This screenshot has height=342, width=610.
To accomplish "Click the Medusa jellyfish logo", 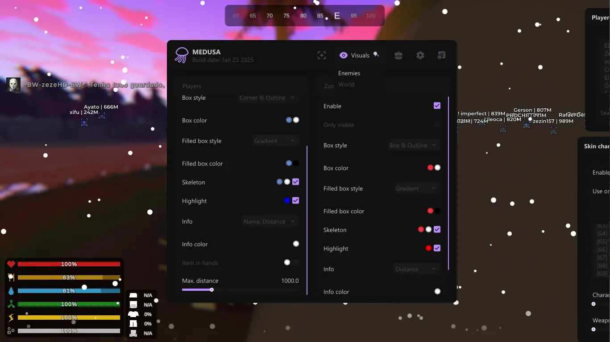I will (x=182, y=55).
